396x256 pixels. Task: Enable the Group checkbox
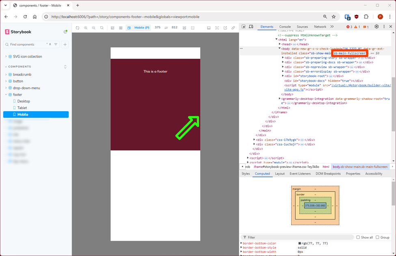tap(377, 237)
